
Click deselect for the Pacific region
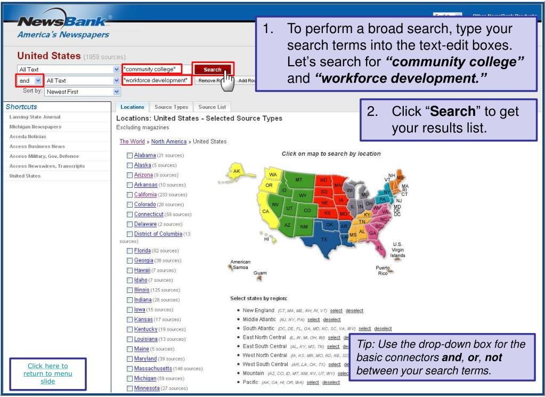click(x=331, y=383)
